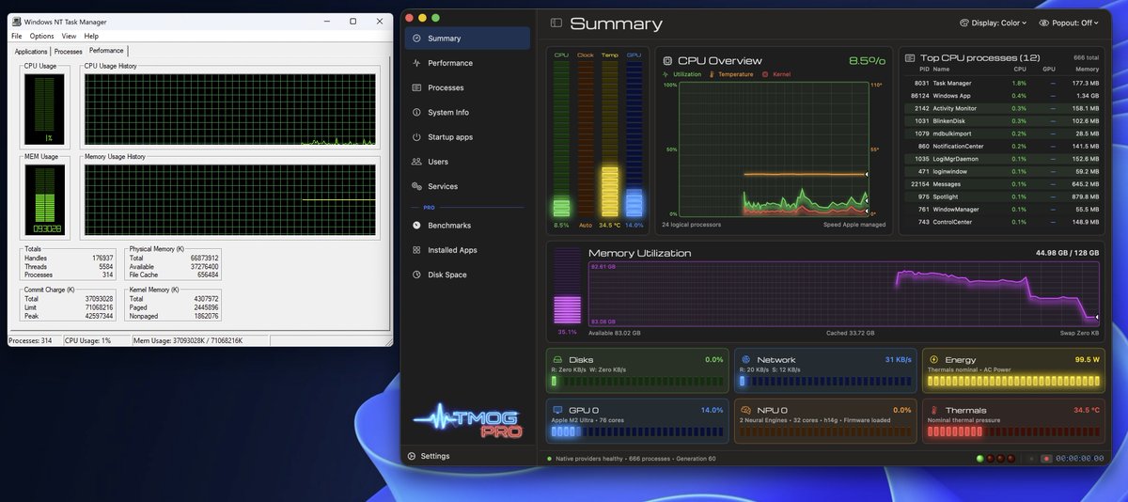Open Processes in TMOG sidebar

(x=467, y=87)
